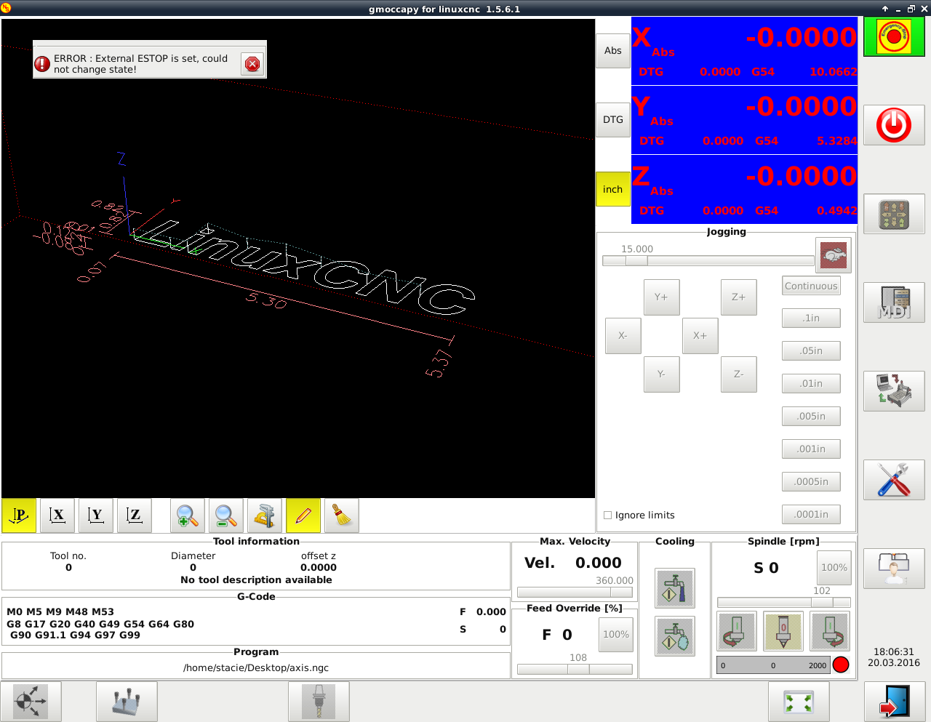931x722 pixels.
Task: Toggle mist coolant
Action: point(675,636)
